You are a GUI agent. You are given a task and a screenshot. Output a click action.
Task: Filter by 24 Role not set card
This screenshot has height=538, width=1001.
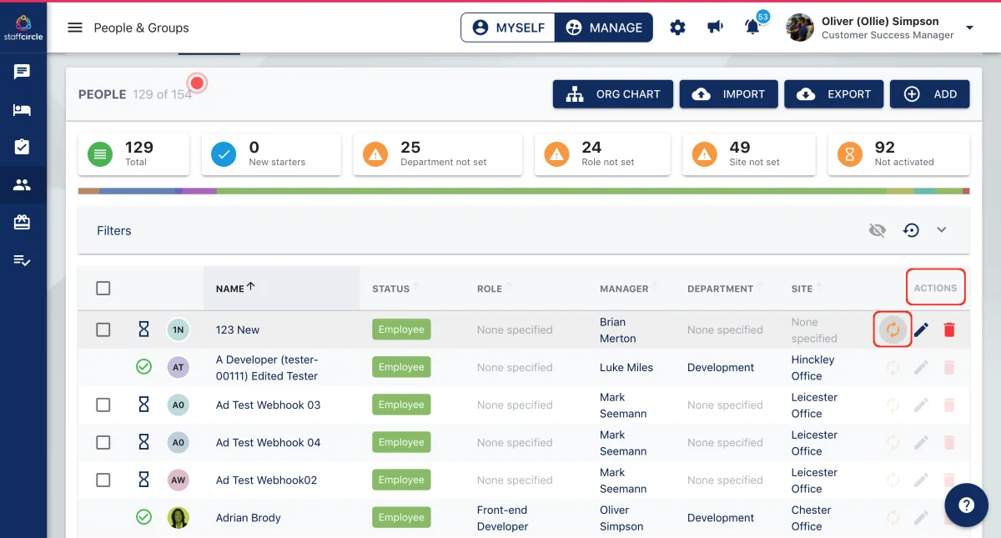click(602, 154)
